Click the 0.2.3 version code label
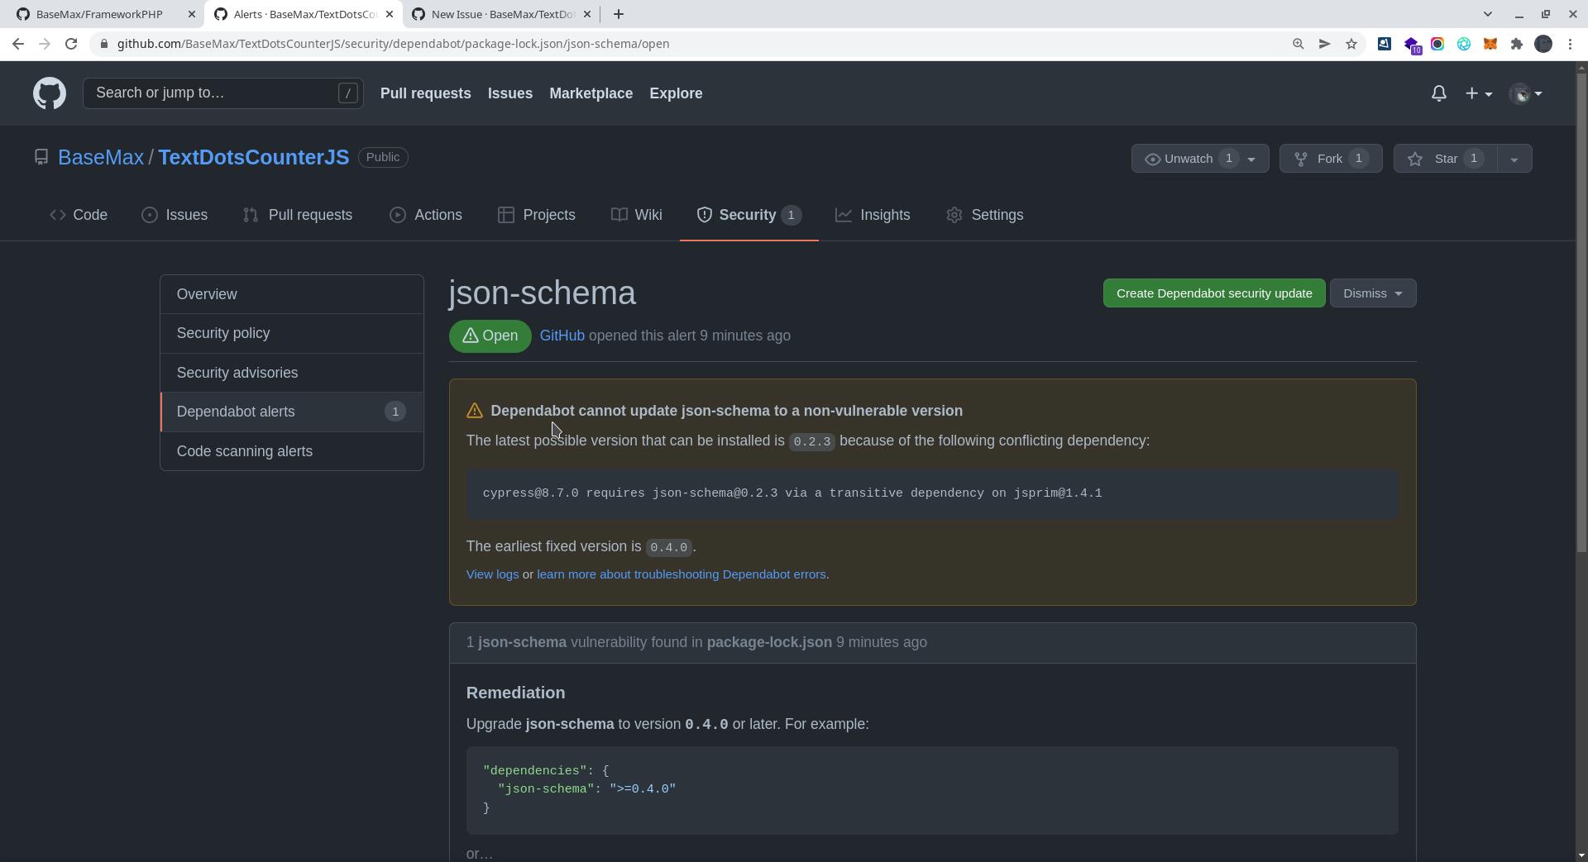1588x862 pixels. pos(811,441)
